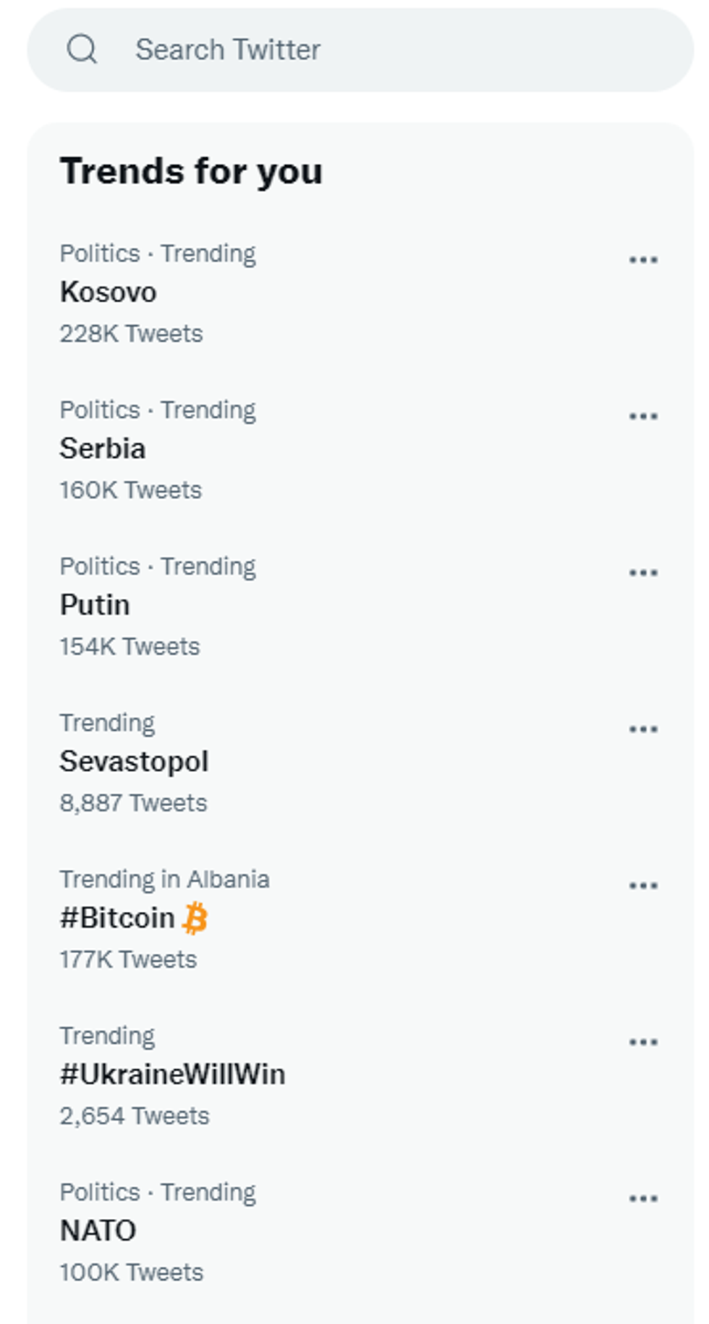Open the #UkraineWillWin hashtag trend
This screenshot has height=1324, width=709.
click(172, 1075)
